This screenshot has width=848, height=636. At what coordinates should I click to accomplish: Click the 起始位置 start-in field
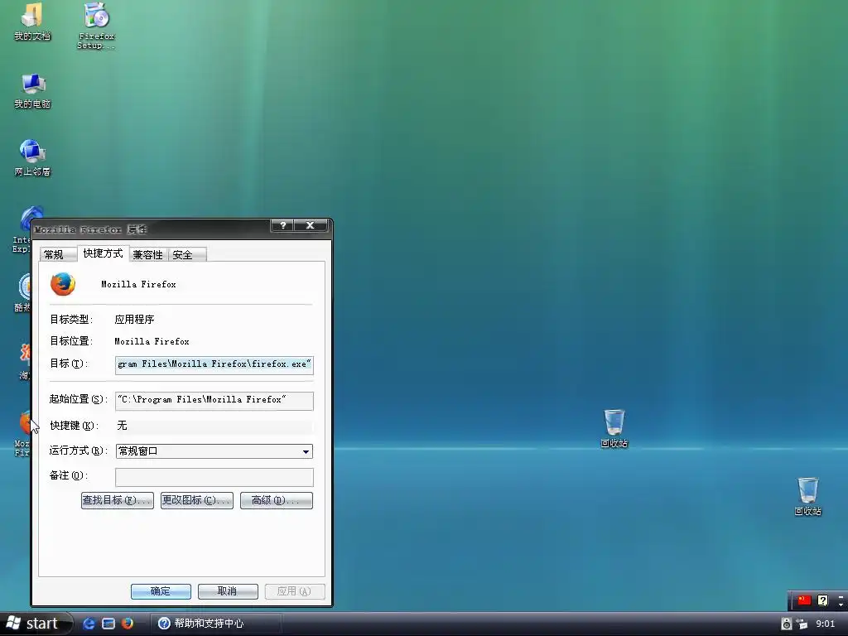point(214,400)
